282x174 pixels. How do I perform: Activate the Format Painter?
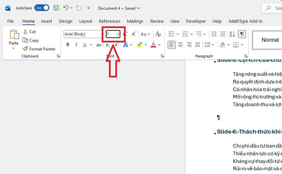[39, 49]
